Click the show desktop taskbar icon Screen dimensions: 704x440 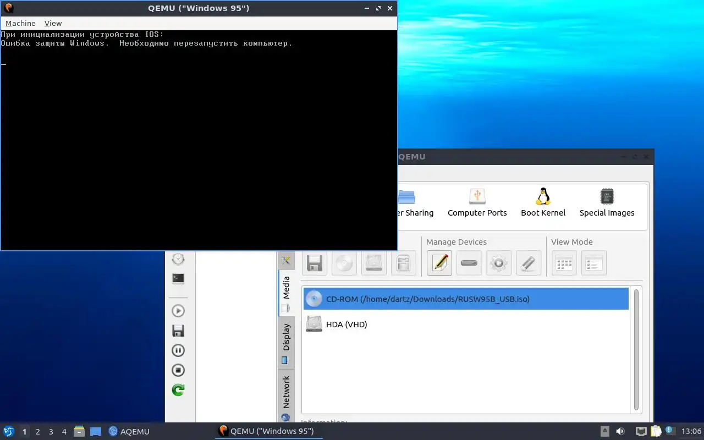[96, 432]
